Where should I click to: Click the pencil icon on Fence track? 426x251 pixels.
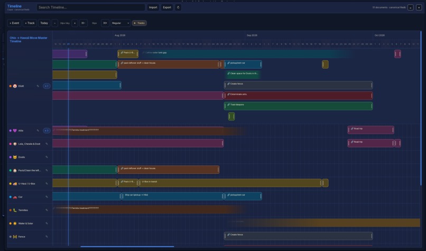point(47,237)
